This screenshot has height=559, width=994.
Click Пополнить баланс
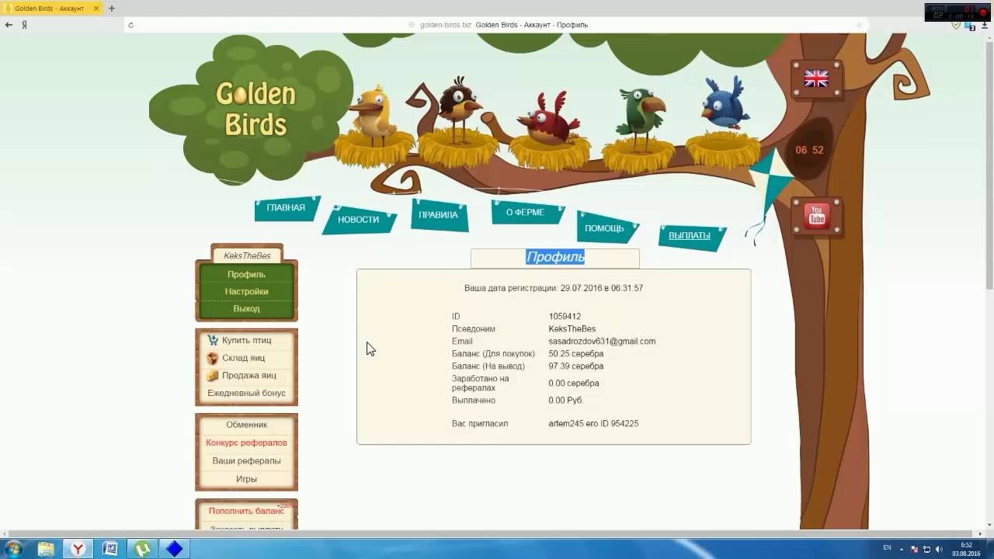pyautogui.click(x=246, y=512)
